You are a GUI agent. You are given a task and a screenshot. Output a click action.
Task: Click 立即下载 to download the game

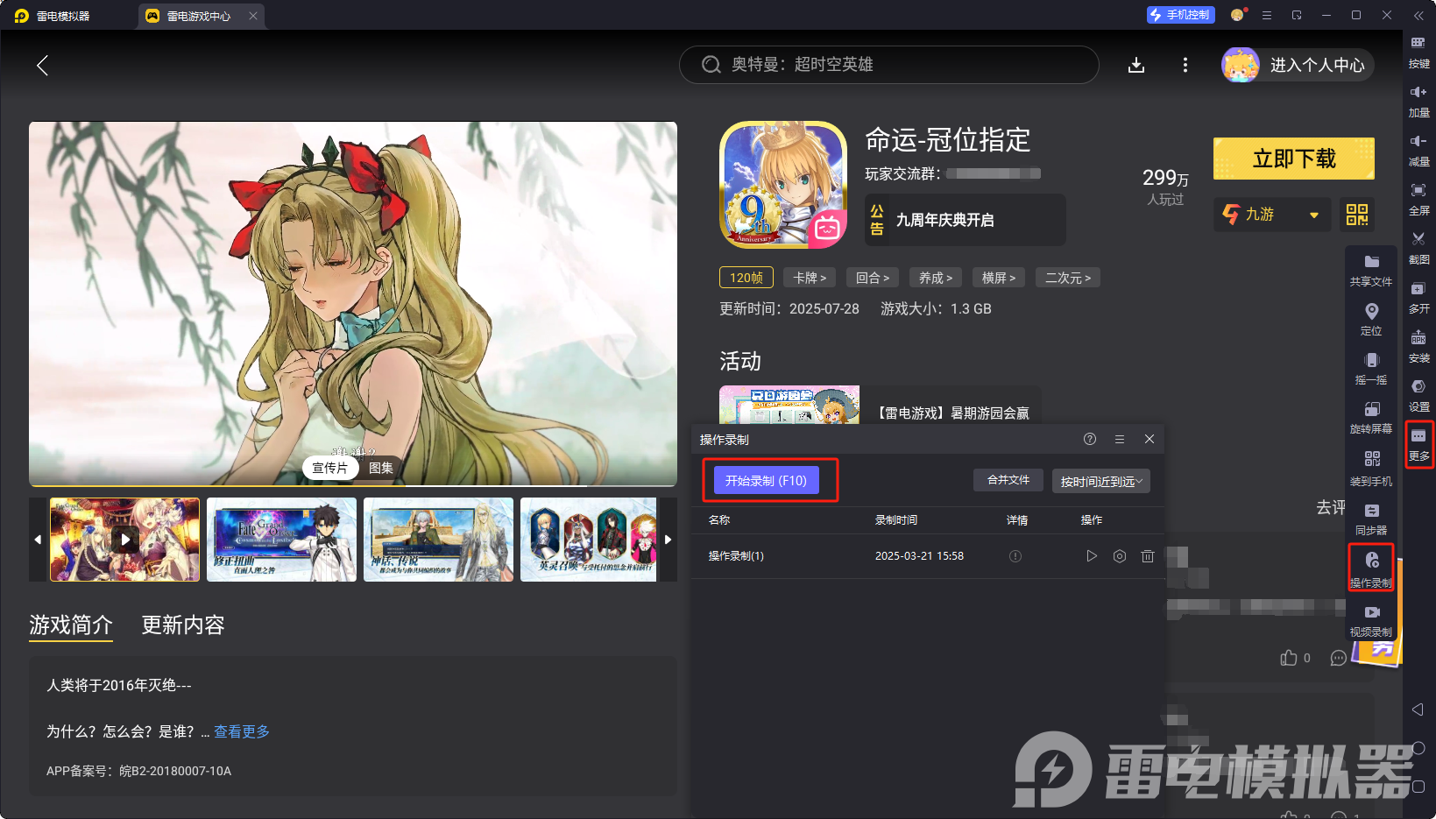click(x=1294, y=159)
